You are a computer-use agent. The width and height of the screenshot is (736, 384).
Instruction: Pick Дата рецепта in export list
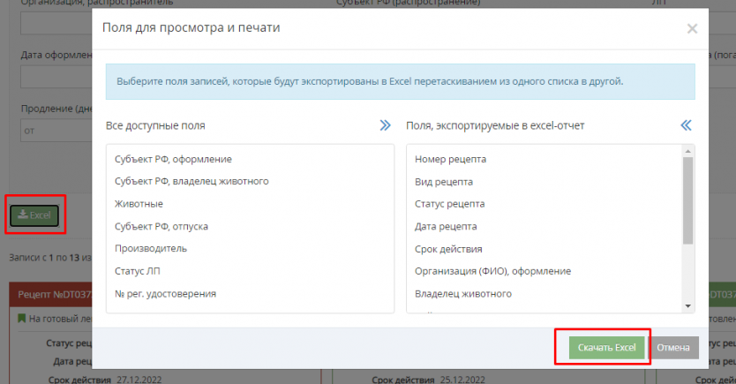(446, 226)
